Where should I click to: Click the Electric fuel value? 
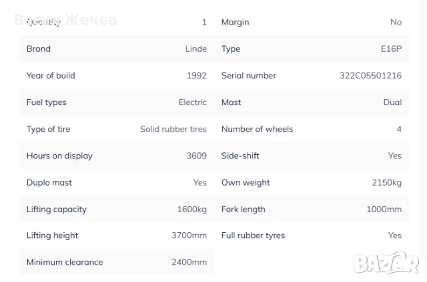[193, 102]
